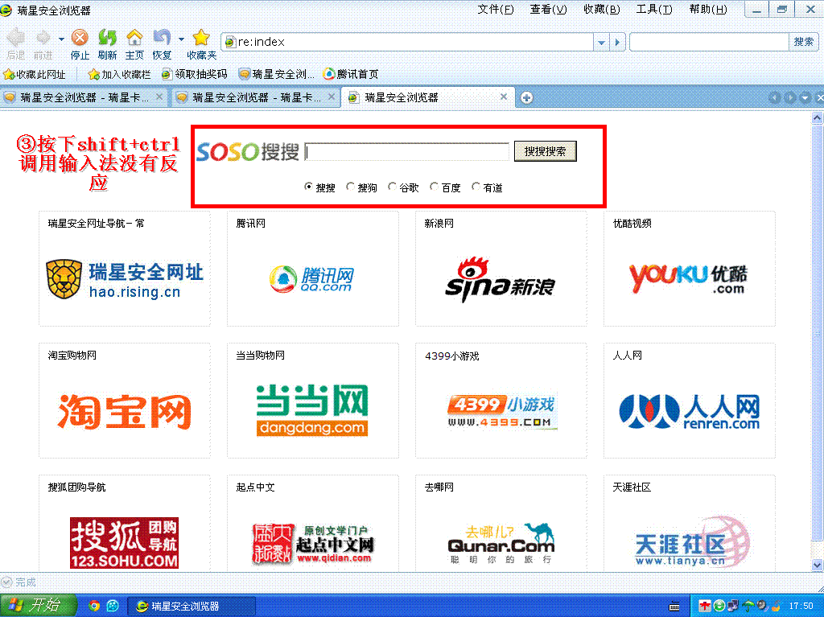
Task: Click the Go arrow beside address bar
Action: [x=617, y=42]
